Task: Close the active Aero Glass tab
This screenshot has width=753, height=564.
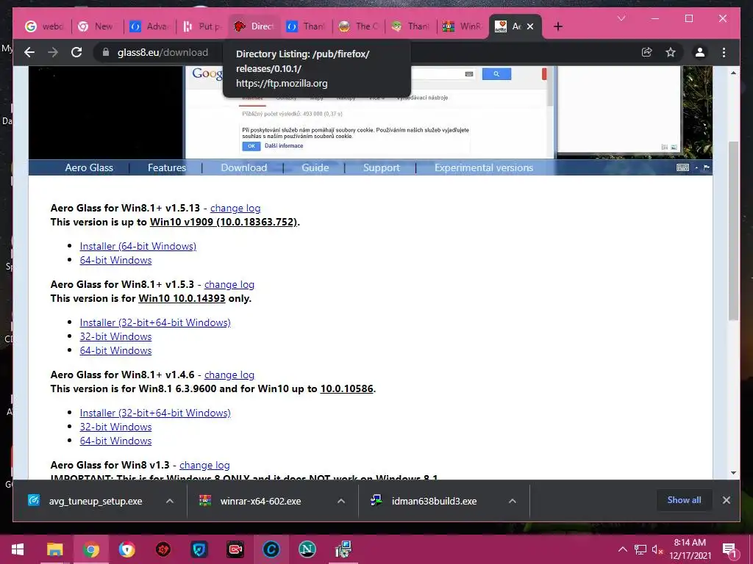Action: (530, 26)
